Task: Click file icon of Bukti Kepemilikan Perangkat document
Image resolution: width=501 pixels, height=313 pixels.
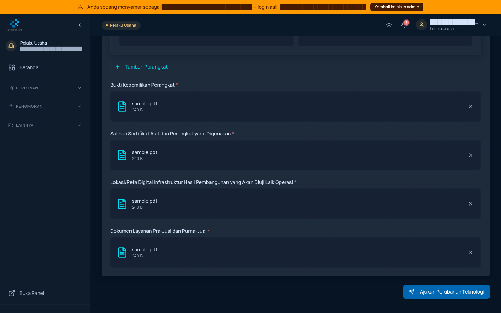Action: [x=122, y=106]
